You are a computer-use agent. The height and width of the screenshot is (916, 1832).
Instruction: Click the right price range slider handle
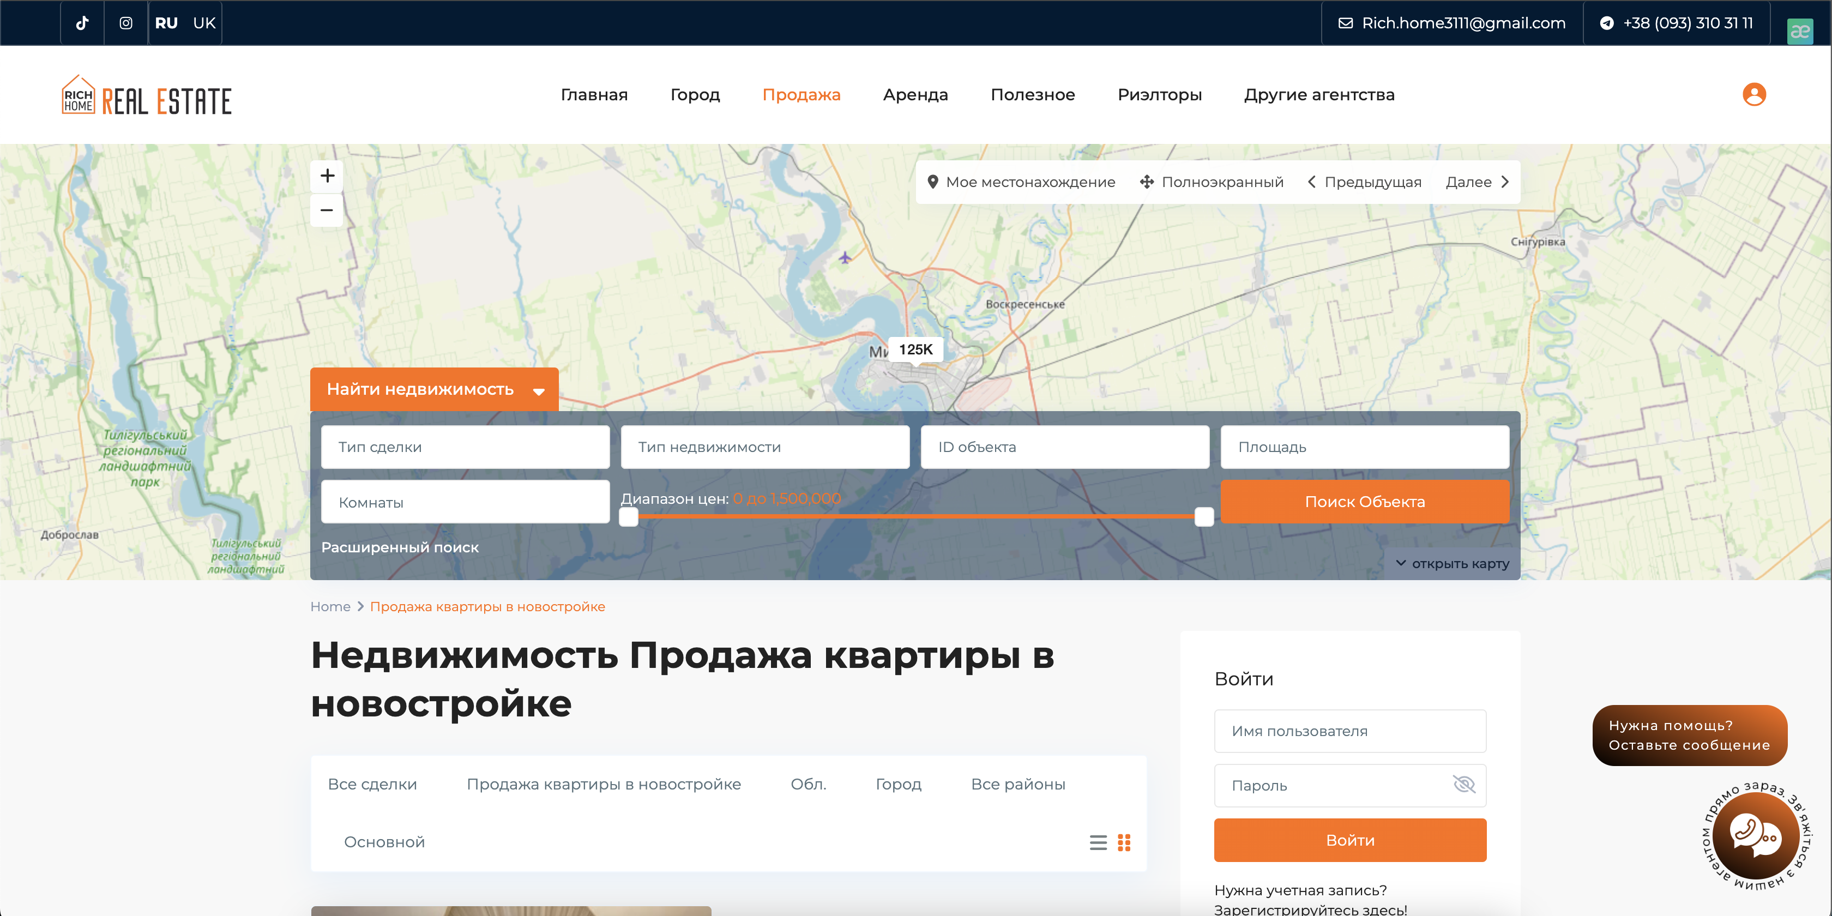(1204, 517)
